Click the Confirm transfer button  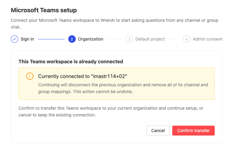(x=193, y=131)
